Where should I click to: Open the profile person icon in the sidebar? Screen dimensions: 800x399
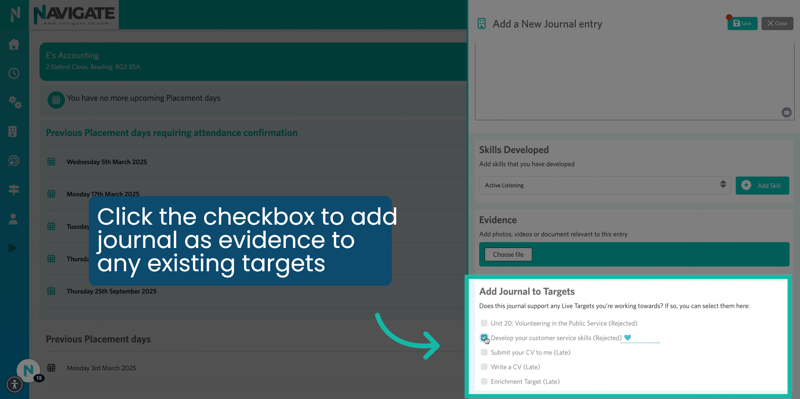[14, 219]
